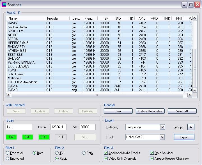Select the HPEIROS 94,5 row
This screenshot has width=202, height=165.
[99, 43]
